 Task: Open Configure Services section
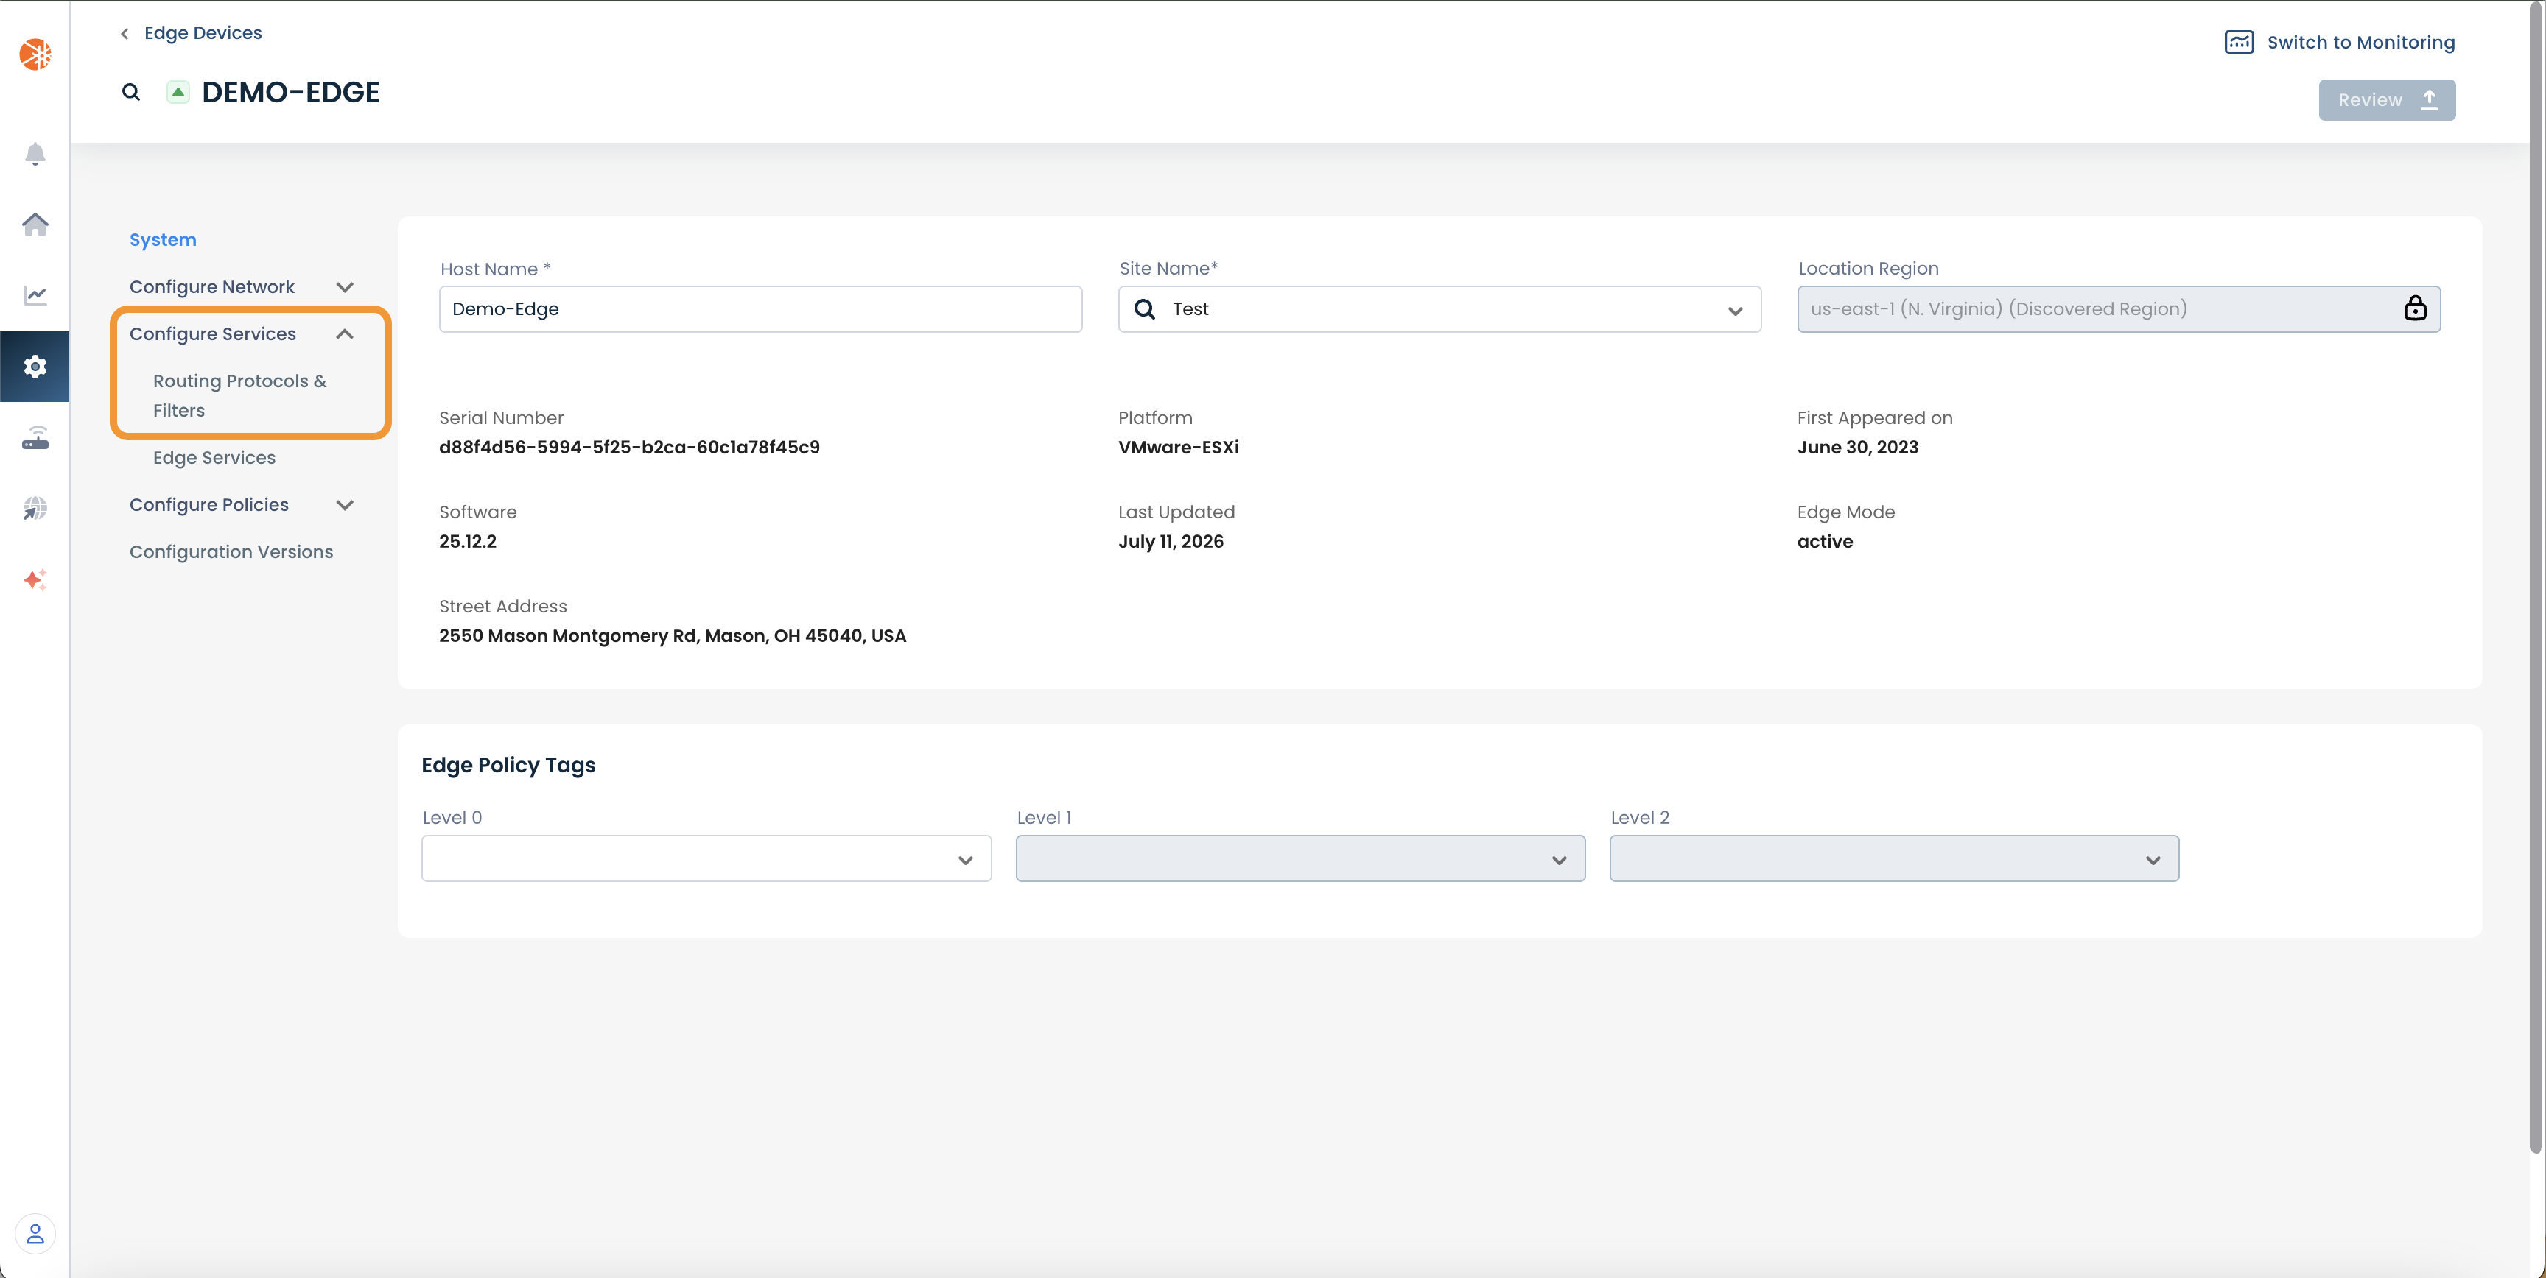212,333
